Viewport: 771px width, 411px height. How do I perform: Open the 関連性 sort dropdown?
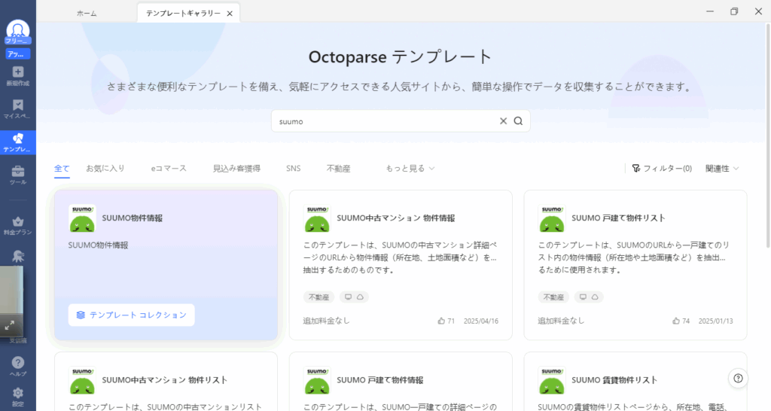coord(722,169)
